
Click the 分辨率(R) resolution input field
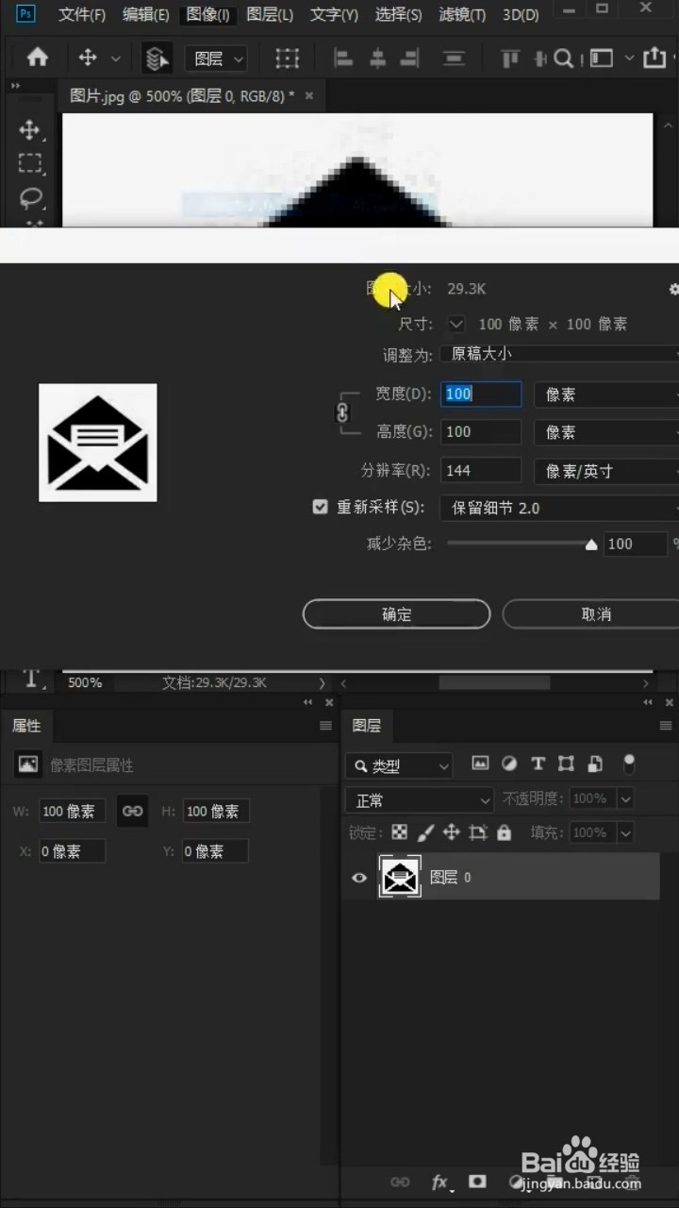481,471
